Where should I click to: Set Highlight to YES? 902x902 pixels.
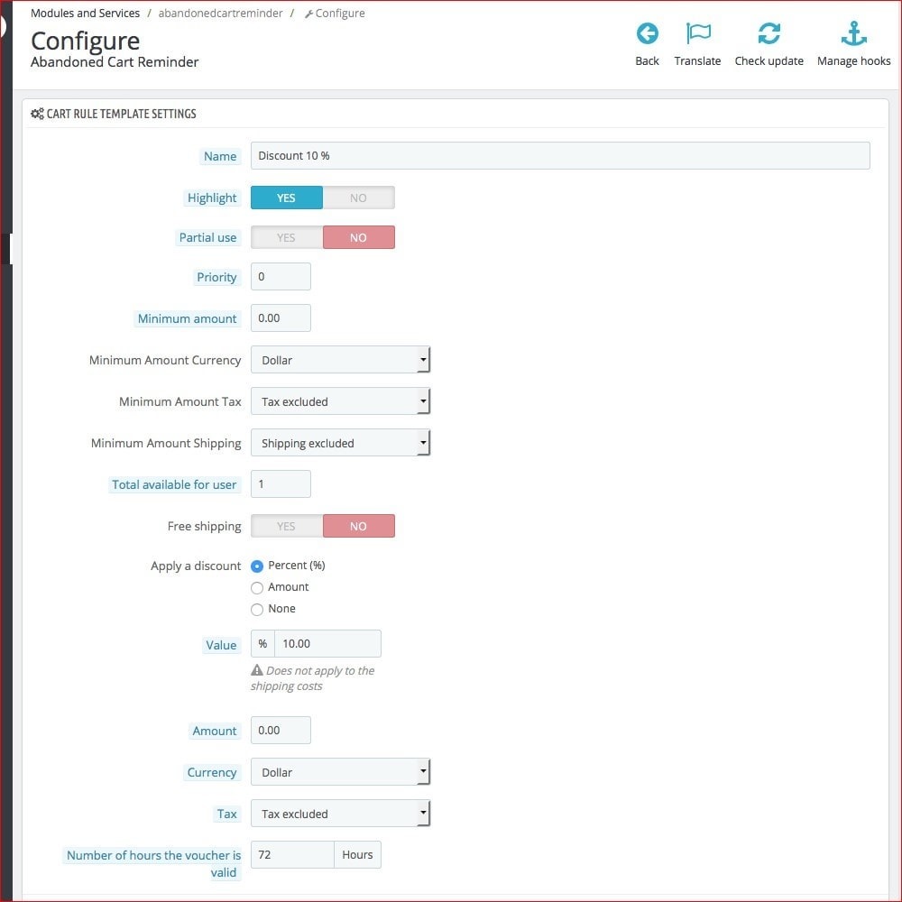pyautogui.click(x=287, y=198)
